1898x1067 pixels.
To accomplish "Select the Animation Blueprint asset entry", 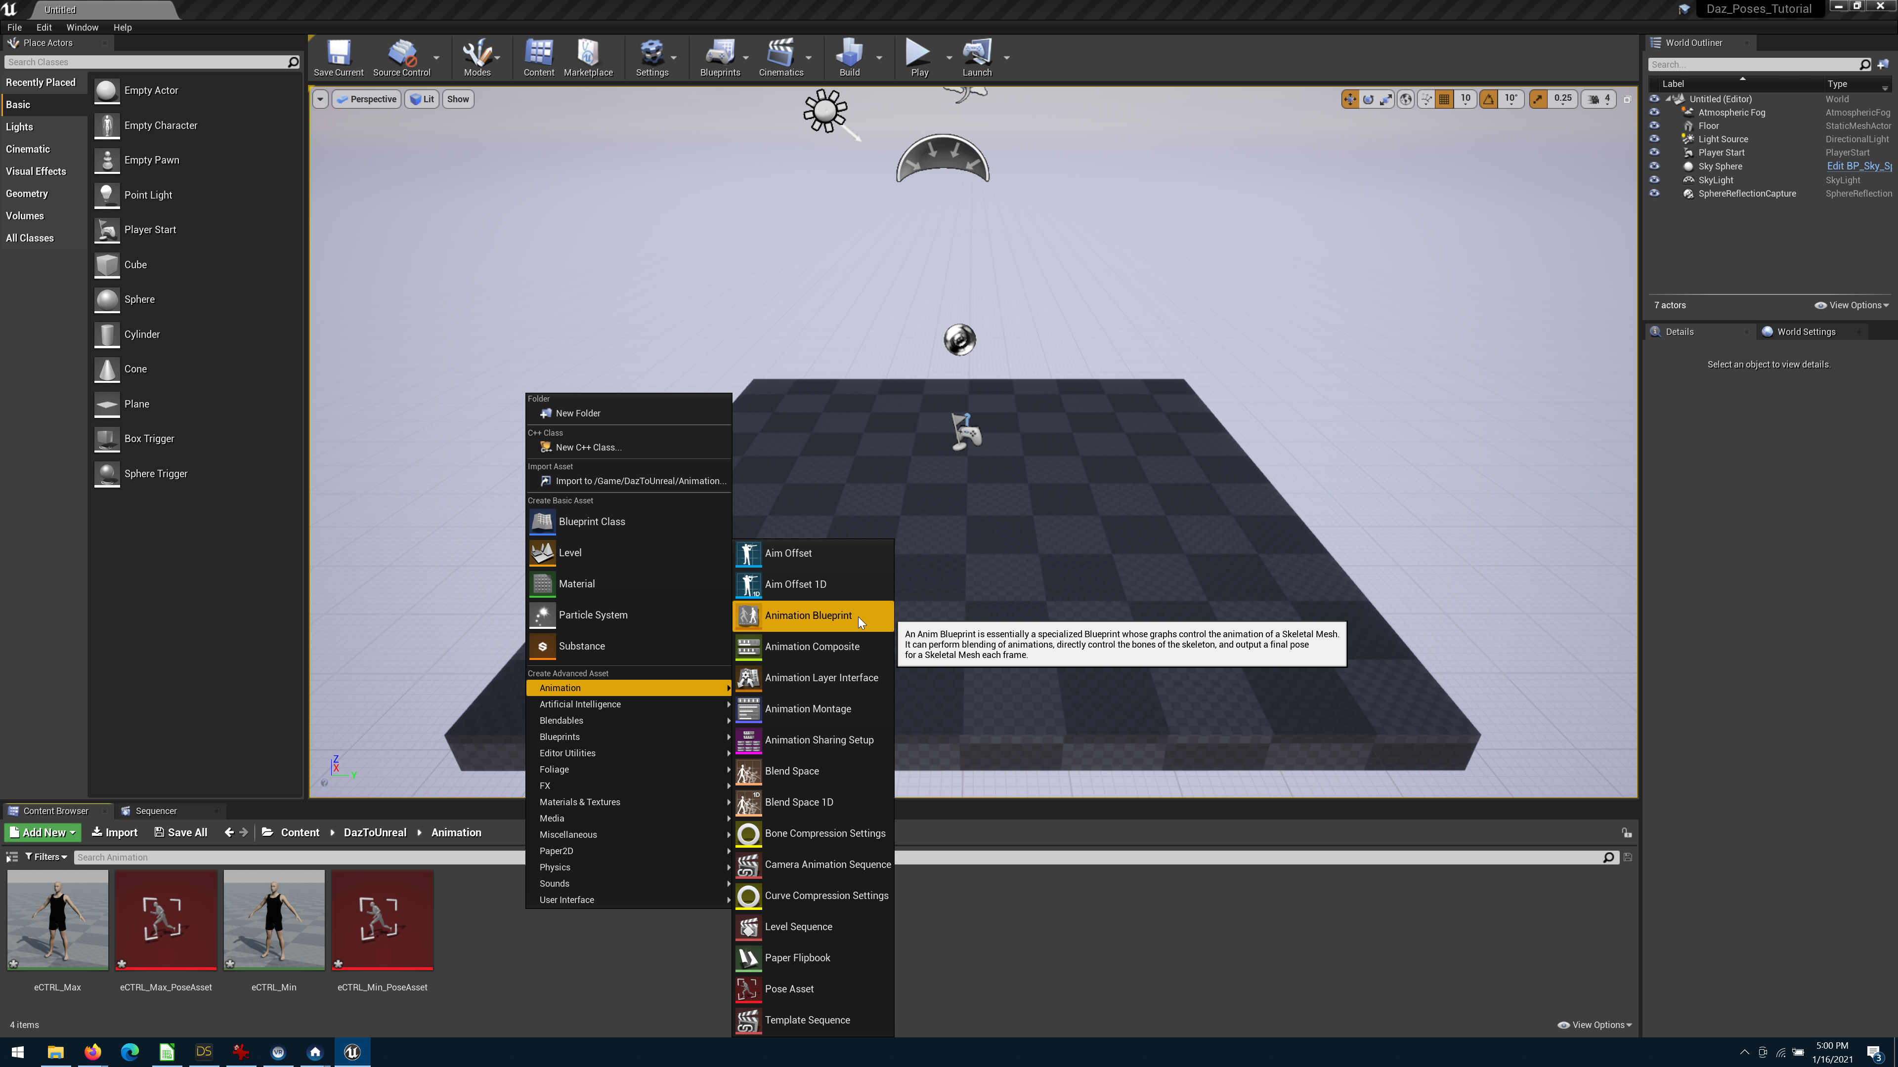I will click(814, 616).
